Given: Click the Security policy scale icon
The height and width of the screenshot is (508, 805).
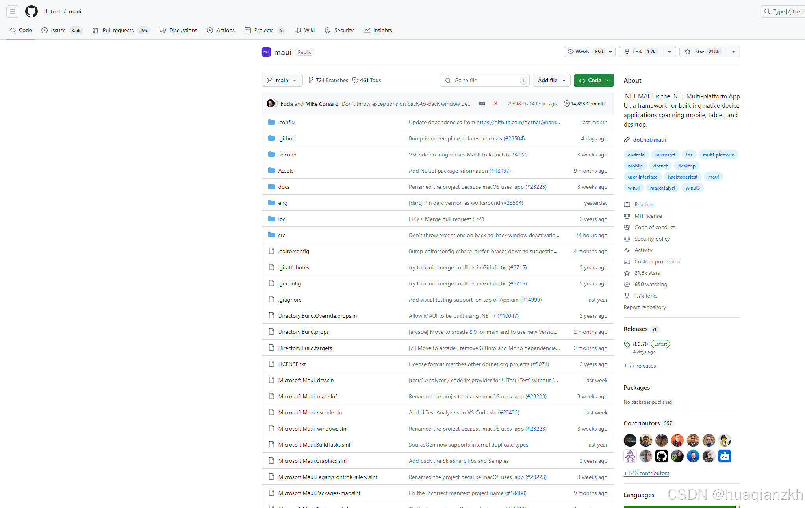Looking at the screenshot, I should 627,239.
